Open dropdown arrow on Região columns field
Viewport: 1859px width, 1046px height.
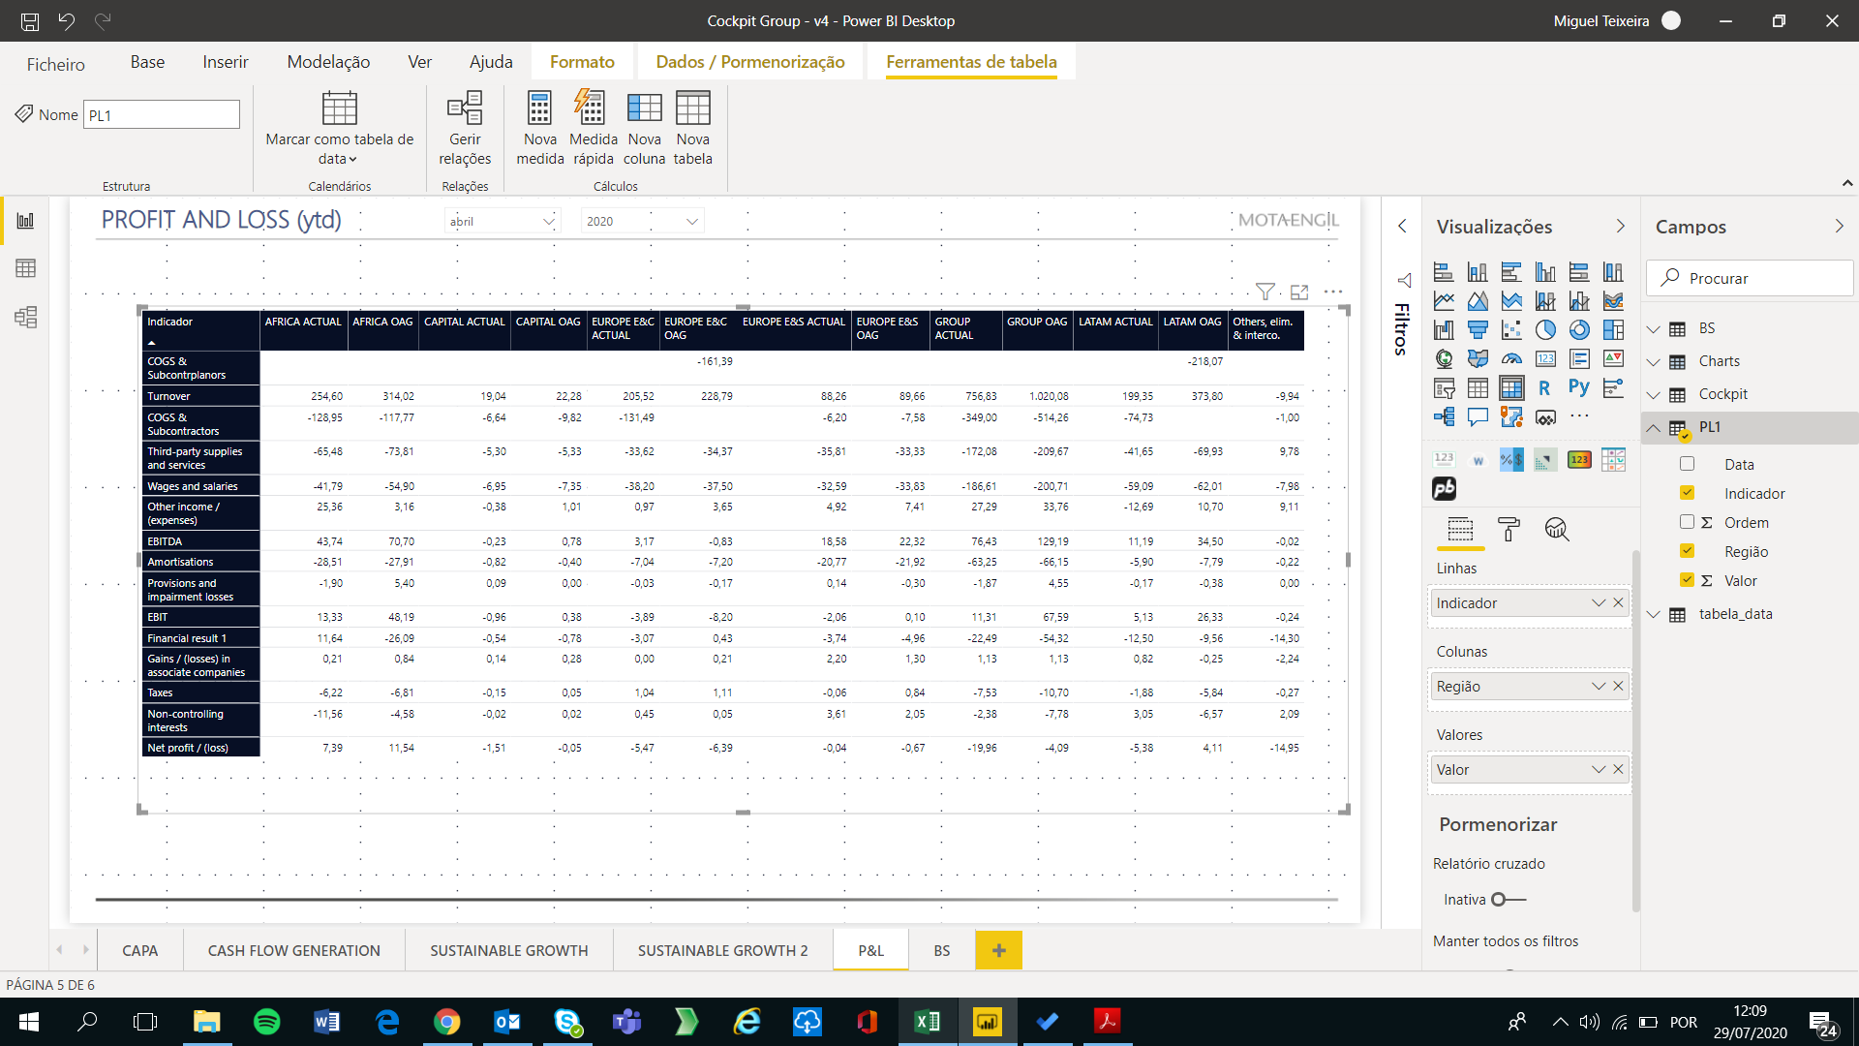point(1598,686)
